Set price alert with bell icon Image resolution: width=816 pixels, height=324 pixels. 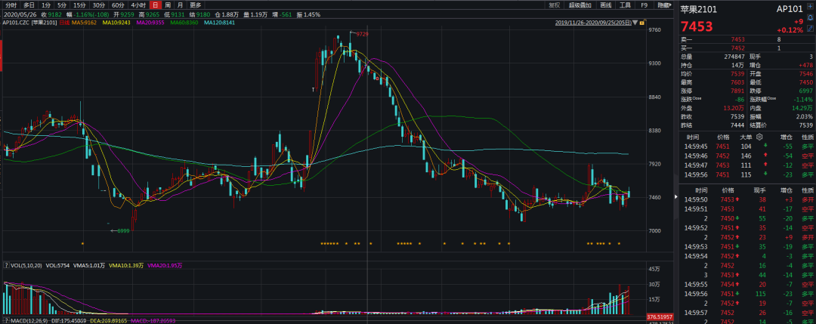tap(810, 17)
